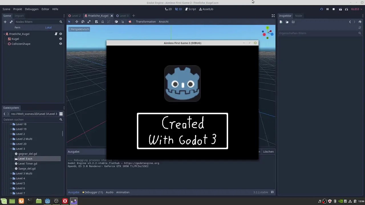Open the Debugger (11) panel

pyautogui.click(x=93, y=192)
